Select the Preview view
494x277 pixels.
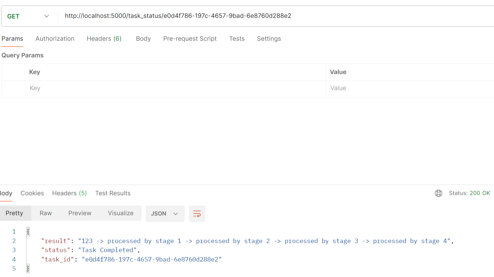pos(80,213)
